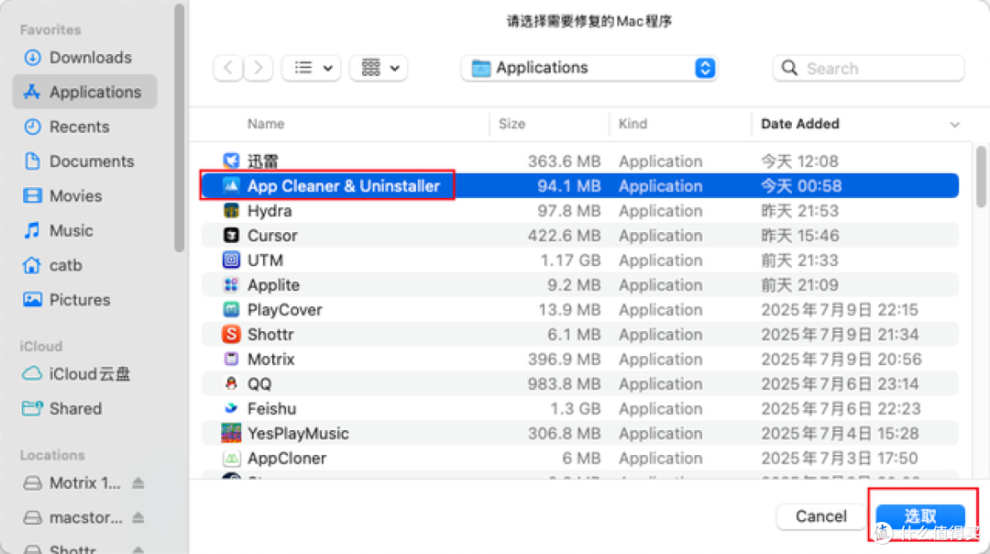Click the file name "UTM"
The width and height of the screenshot is (990, 554).
tap(265, 260)
